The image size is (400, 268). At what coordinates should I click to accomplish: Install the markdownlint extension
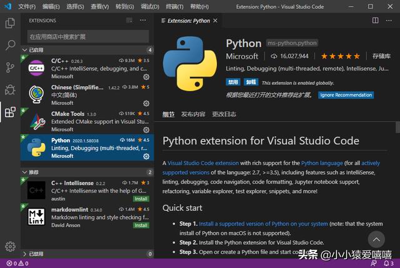pos(141,225)
